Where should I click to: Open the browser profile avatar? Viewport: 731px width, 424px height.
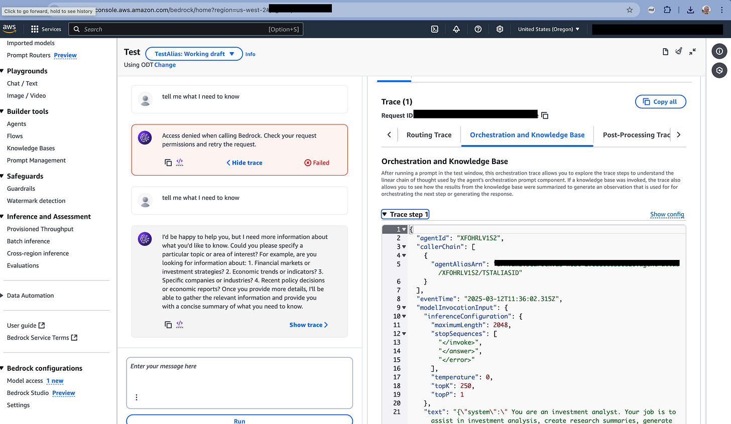pyautogui.click(x=706, y=10)
